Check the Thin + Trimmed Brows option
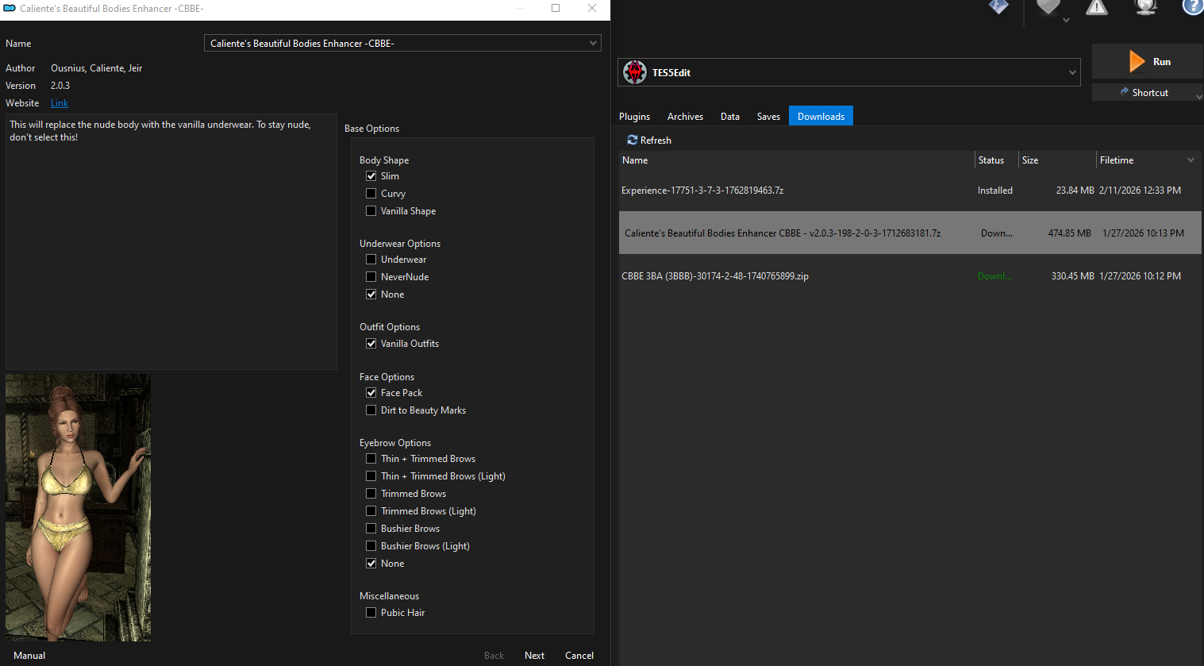 tap(371, 459)
